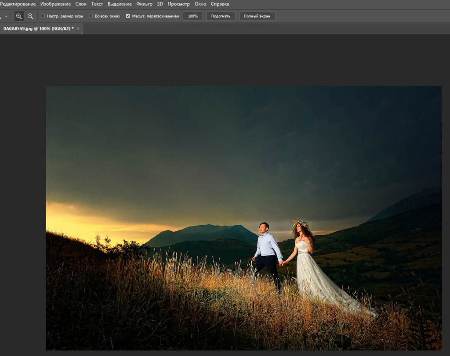Select the Zoom In magnifier icon
450x356 pixels.
point(19,16)
